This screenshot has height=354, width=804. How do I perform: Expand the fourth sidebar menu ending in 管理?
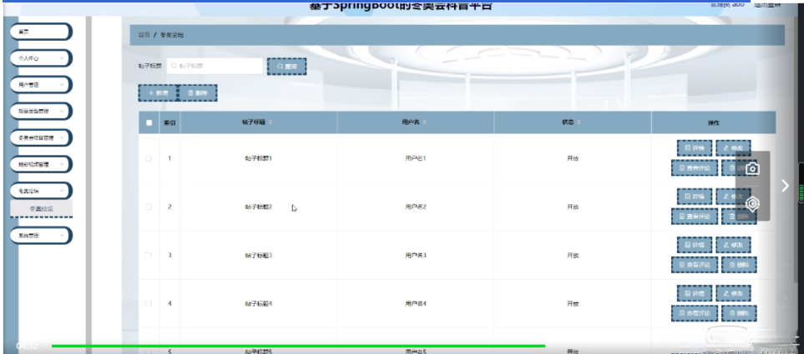(41, 111)
